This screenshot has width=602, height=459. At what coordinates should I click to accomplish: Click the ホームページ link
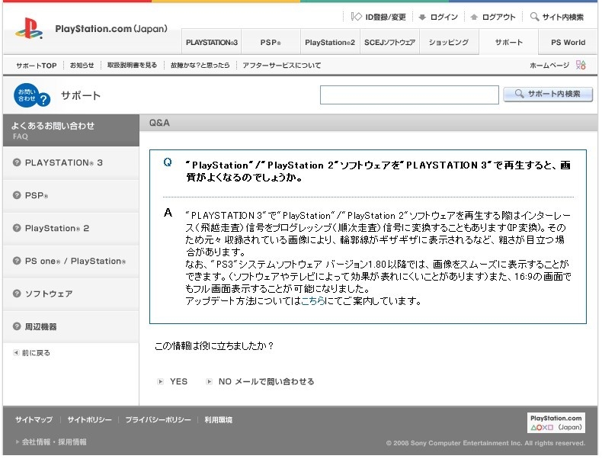(x=549, y=66)
